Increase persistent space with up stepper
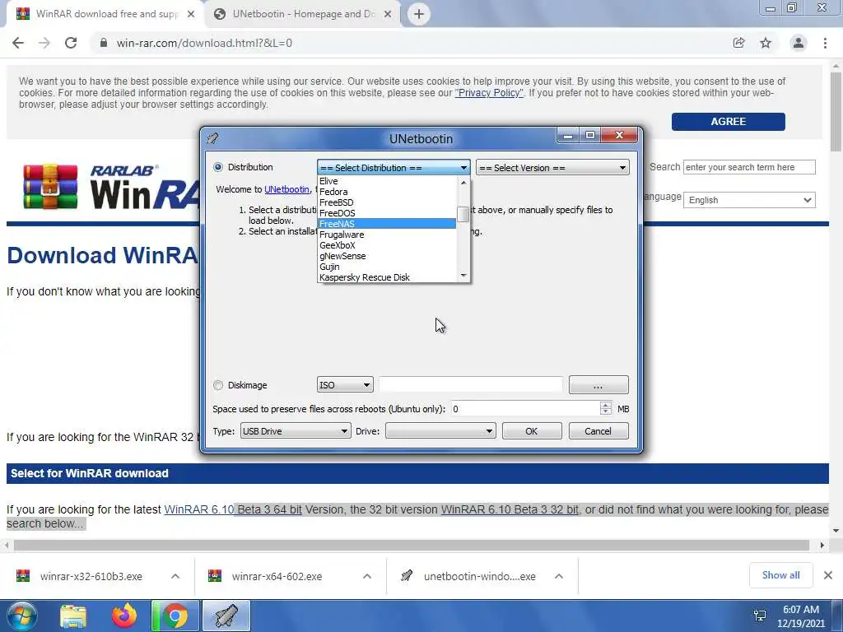This screenshot has height=632, width=843. (x=606, y=405)
